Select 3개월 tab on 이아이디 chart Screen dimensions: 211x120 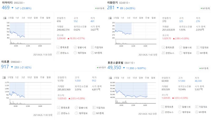[11, 18]
